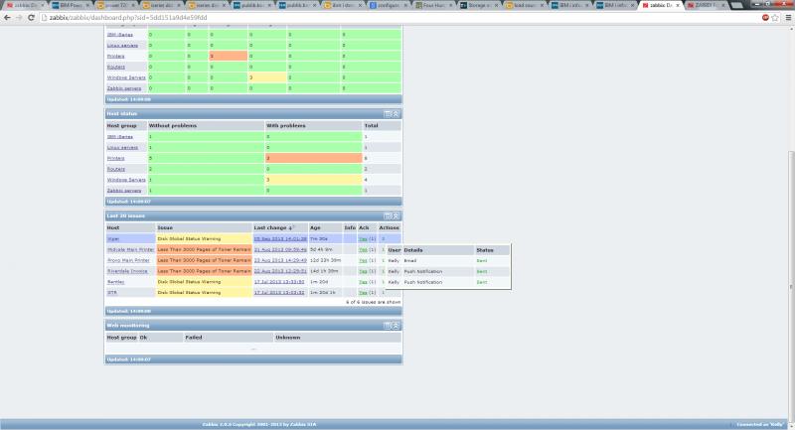
Task: Switch to the Four Hun... browser tab
Action: 432,5
